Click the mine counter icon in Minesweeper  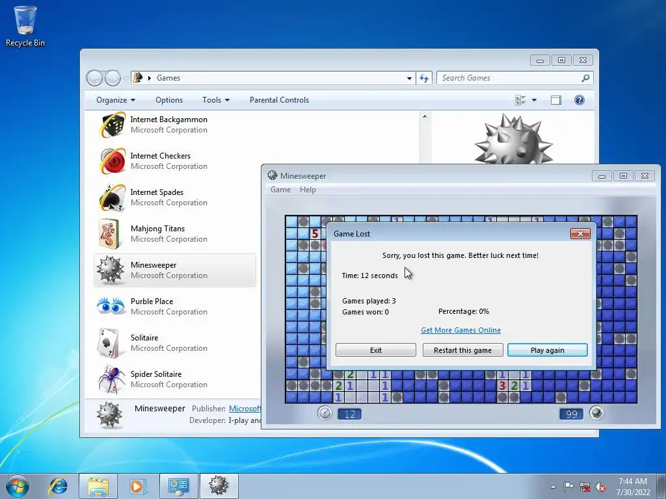596,413
